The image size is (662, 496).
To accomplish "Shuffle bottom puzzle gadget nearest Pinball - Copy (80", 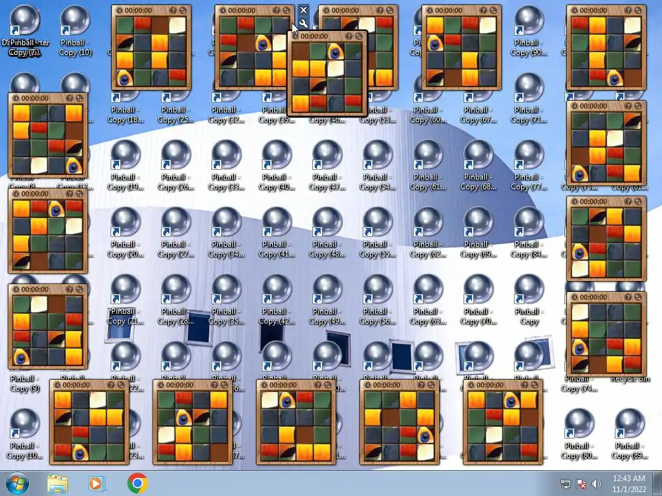I will coord(535,385).
